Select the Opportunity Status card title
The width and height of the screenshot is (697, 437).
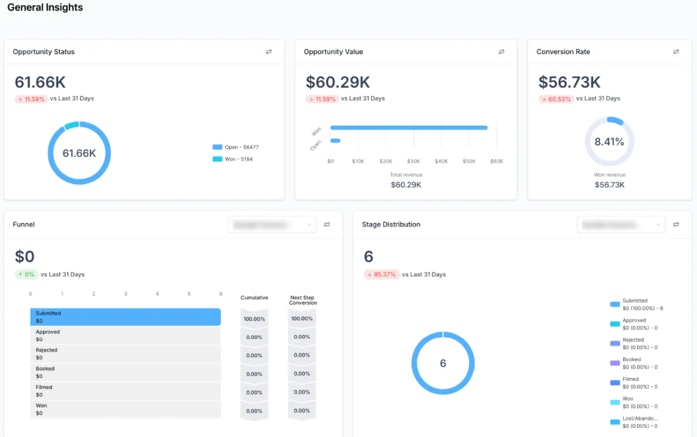click(x=44, y=52)
